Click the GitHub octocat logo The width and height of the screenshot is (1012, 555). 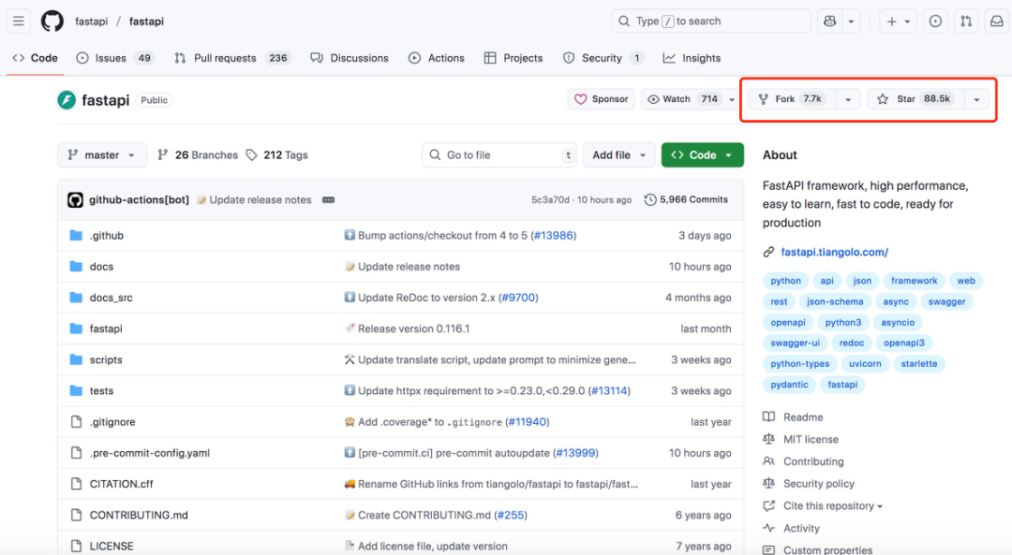pos(52,22)
